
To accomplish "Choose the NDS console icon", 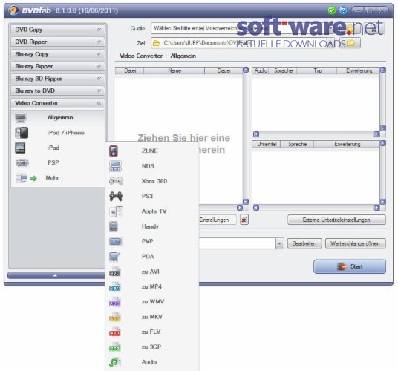I will pos(115,166).
